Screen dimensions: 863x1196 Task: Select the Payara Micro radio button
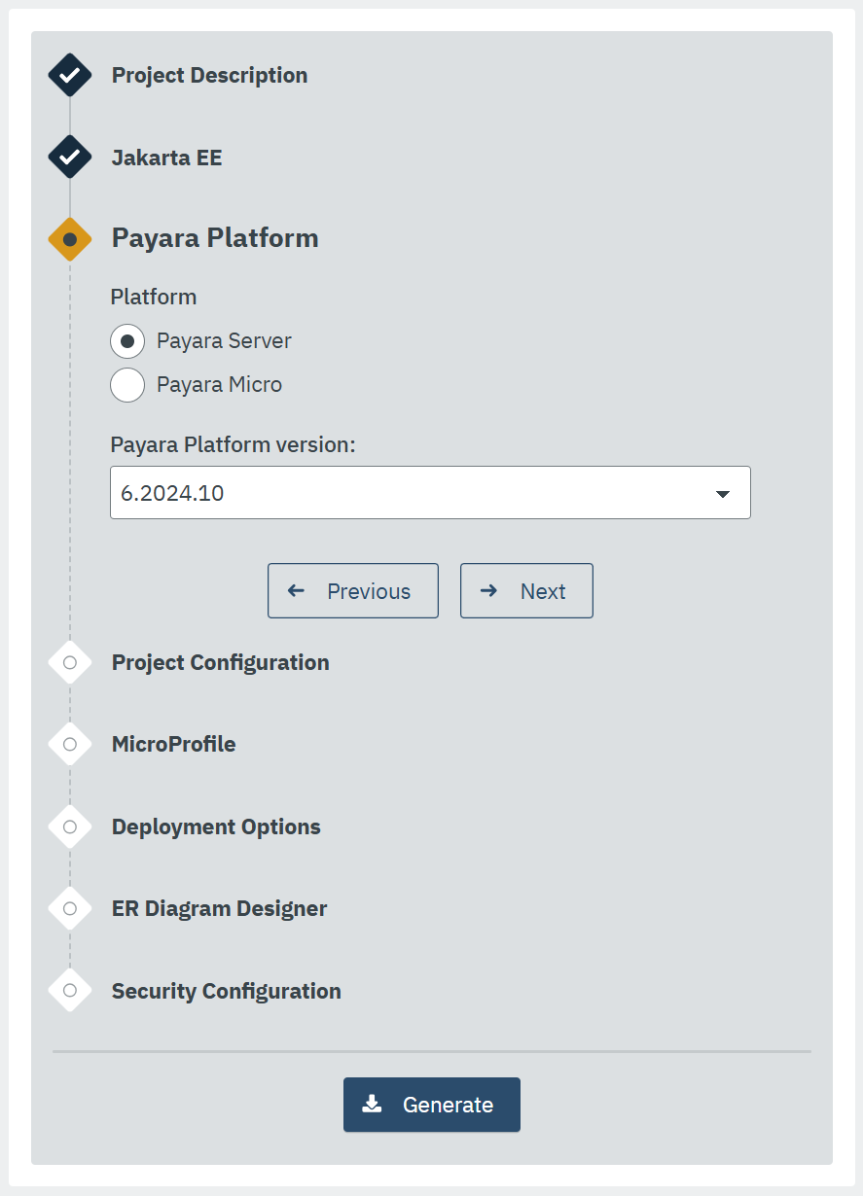(127, 384)
